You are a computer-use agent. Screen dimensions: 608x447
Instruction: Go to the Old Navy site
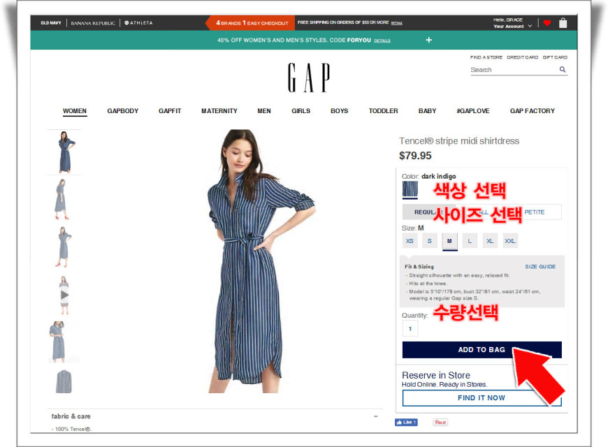[51, 23]
